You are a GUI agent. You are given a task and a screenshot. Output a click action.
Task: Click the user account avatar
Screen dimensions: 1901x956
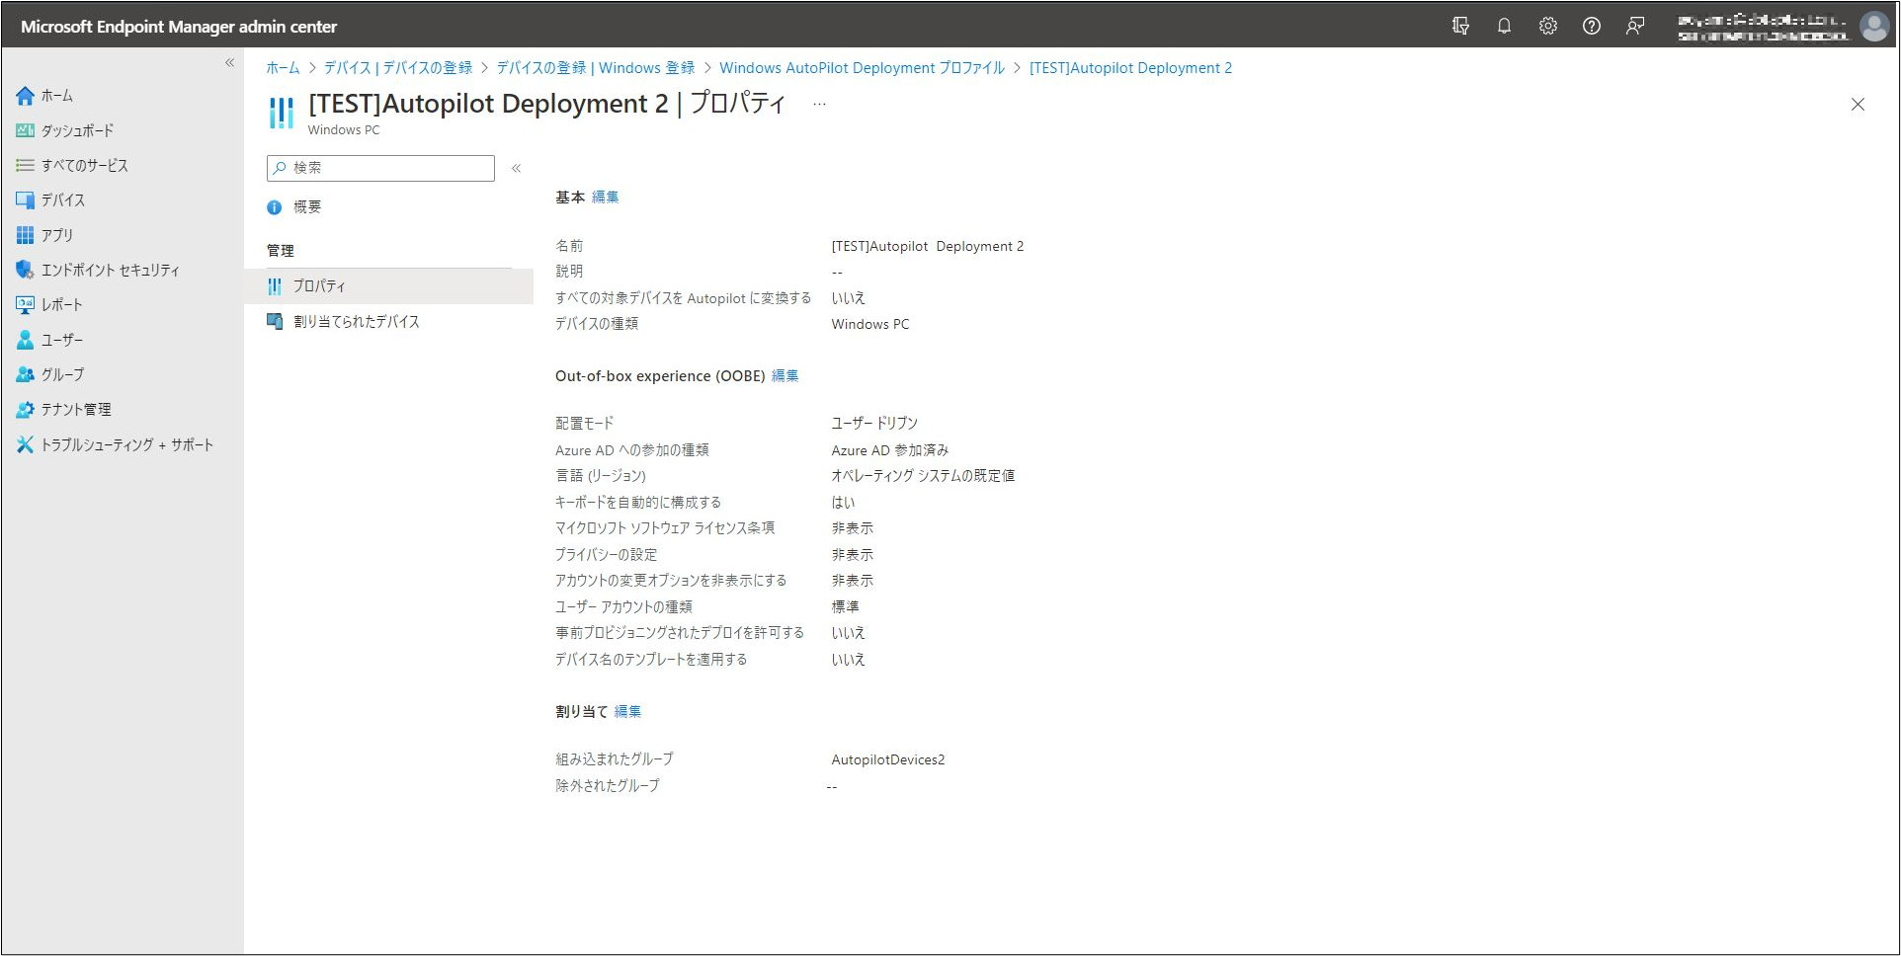(1873, 27)
